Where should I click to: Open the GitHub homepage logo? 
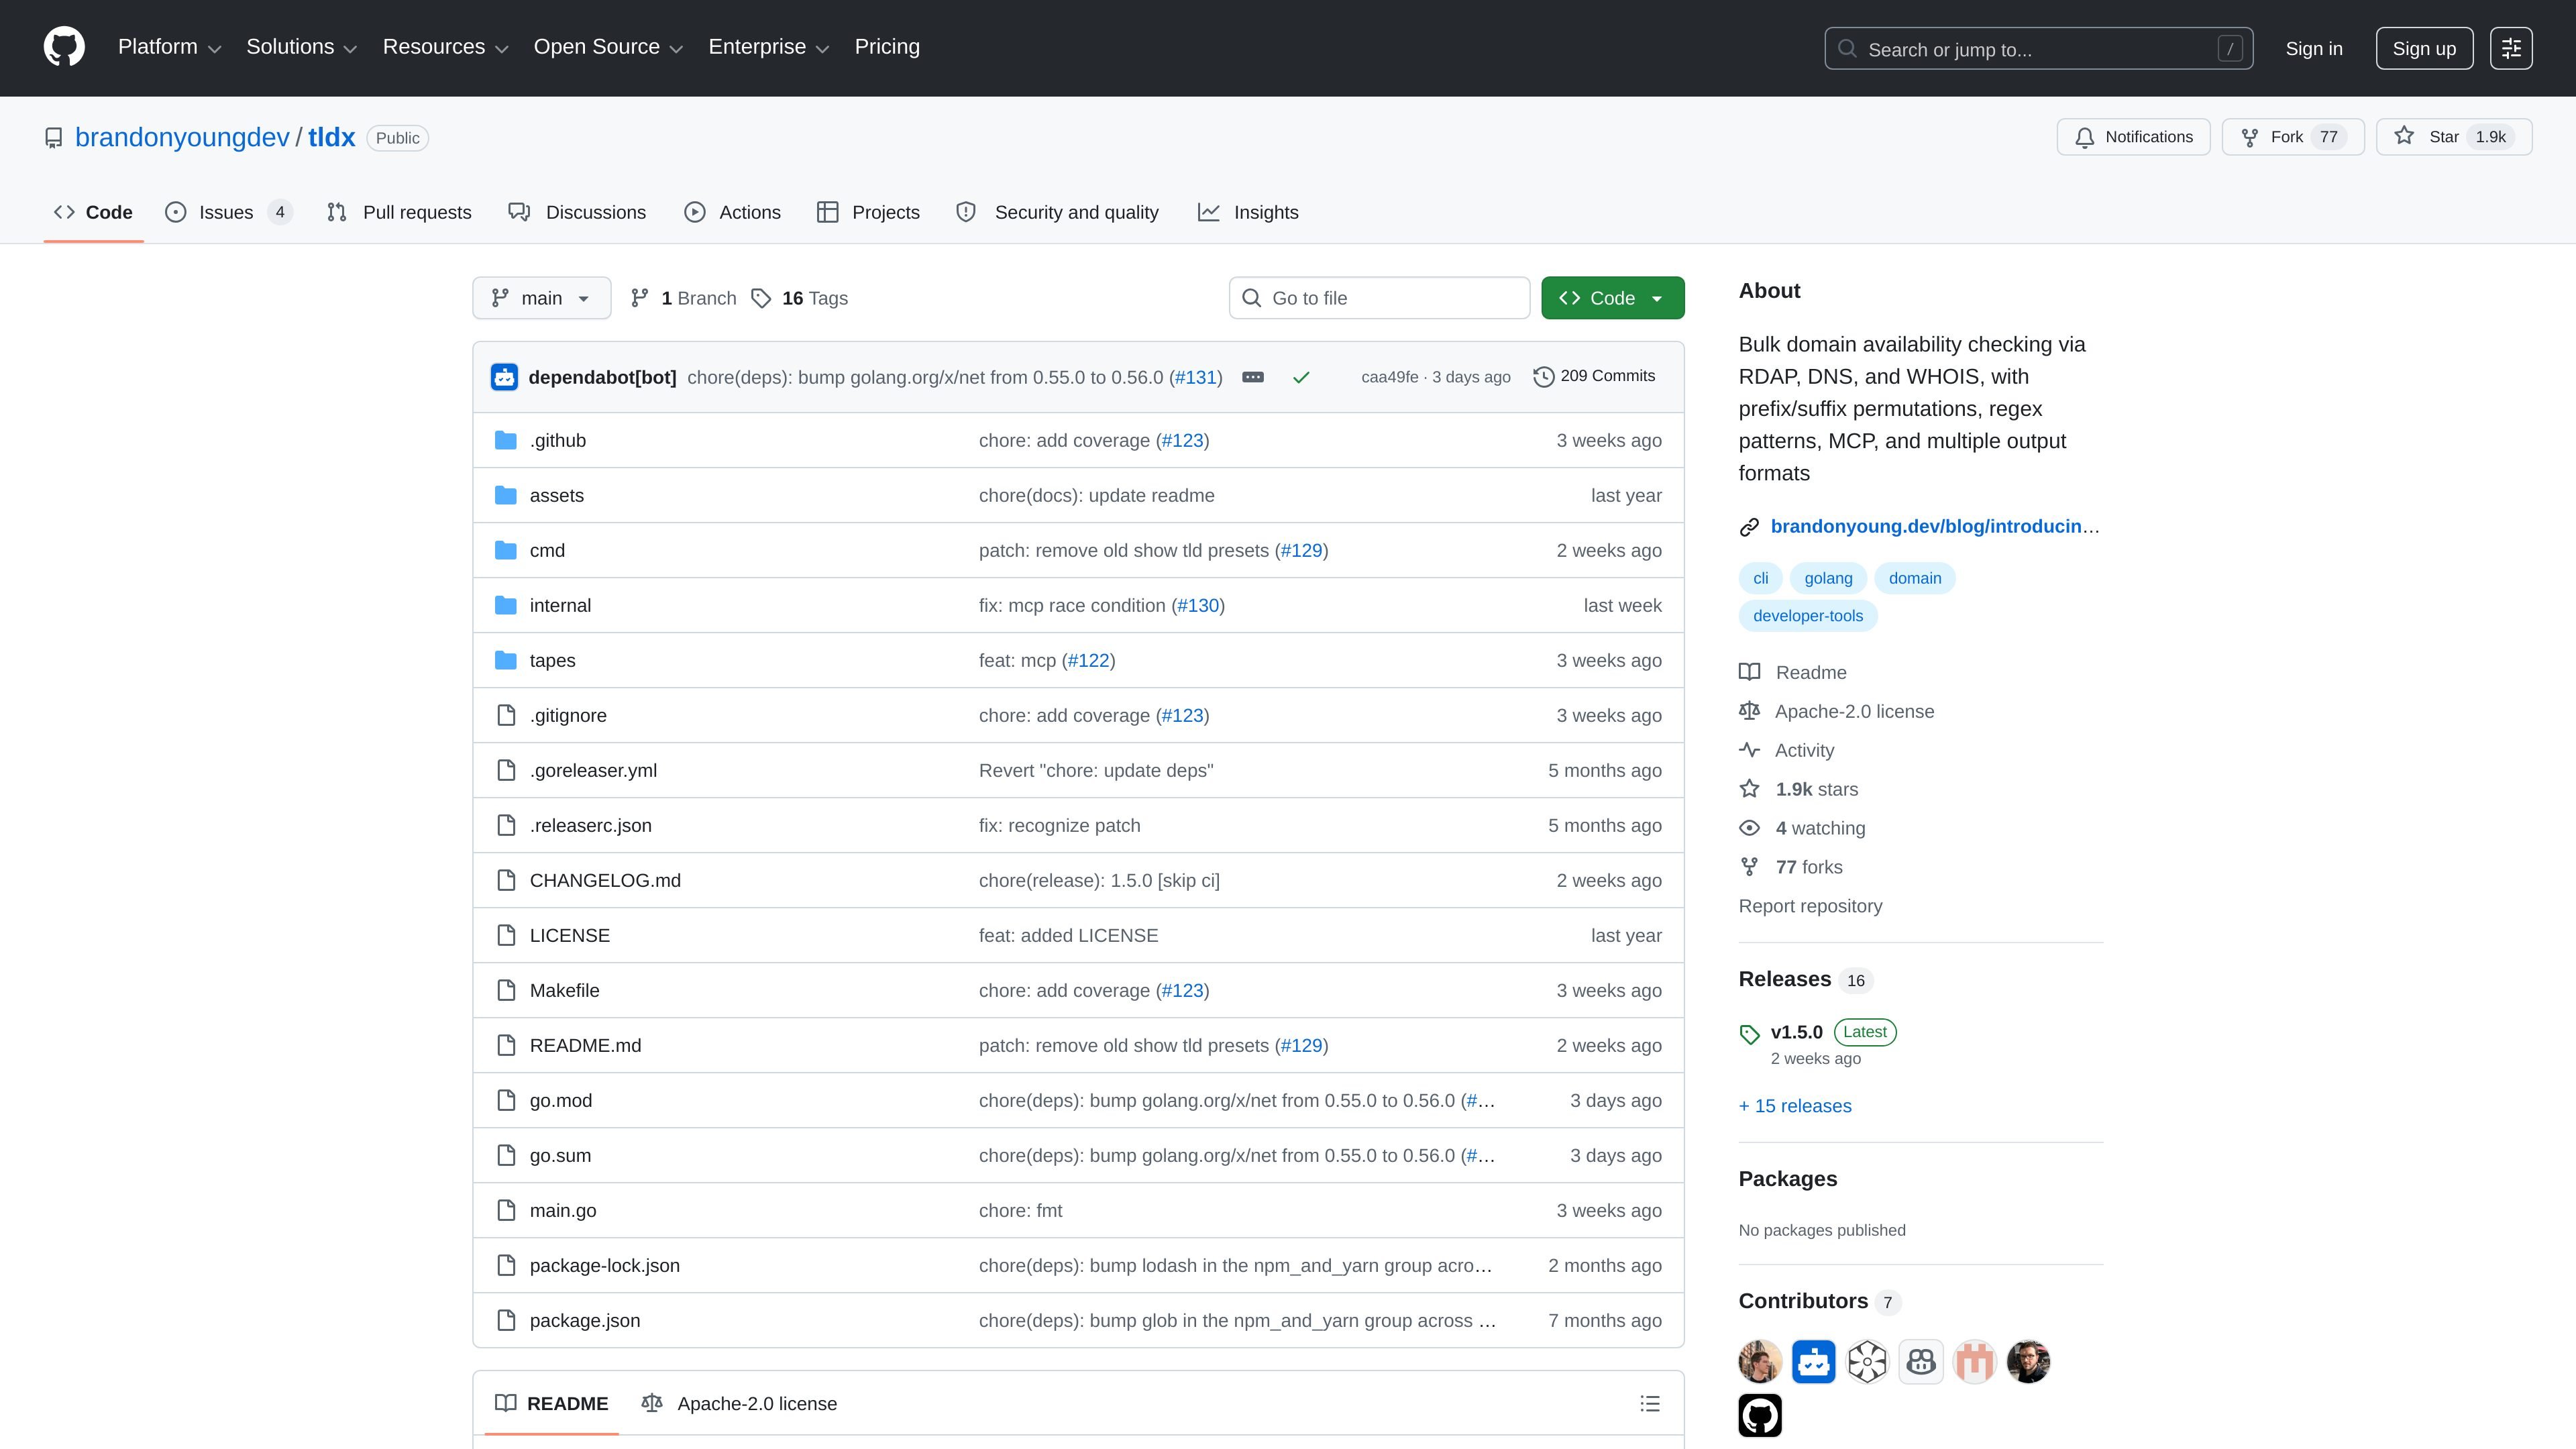pyautogui.click(x=64, y=47)
